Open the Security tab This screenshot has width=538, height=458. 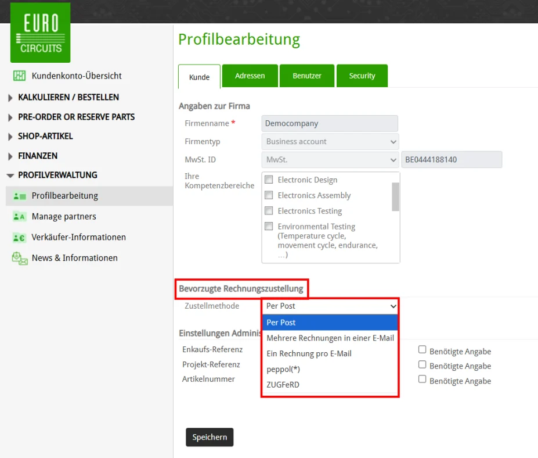(362, 76)
